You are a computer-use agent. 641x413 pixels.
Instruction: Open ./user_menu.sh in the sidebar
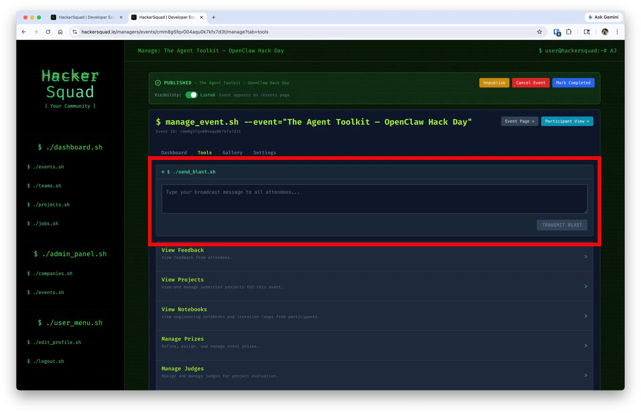click(x=70, y=323)
